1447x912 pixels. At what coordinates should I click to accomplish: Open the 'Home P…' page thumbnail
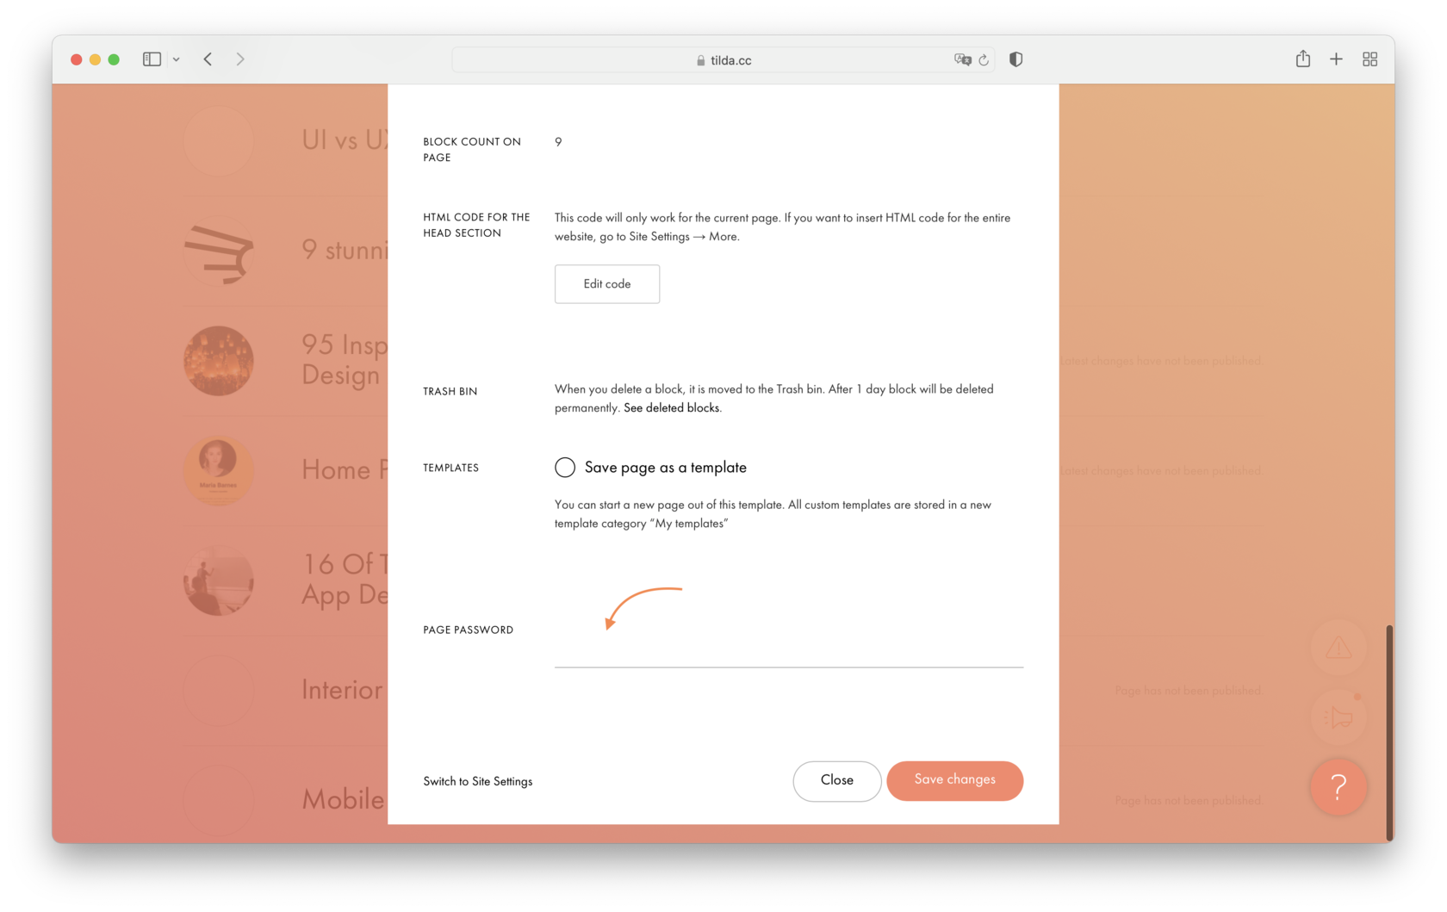(219, 470)
